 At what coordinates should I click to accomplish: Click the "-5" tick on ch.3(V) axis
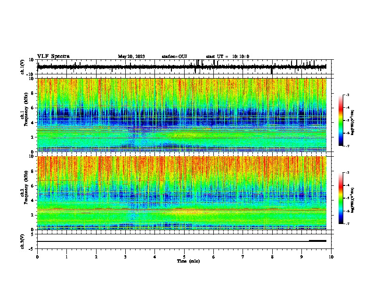click(x=31, y=249)
